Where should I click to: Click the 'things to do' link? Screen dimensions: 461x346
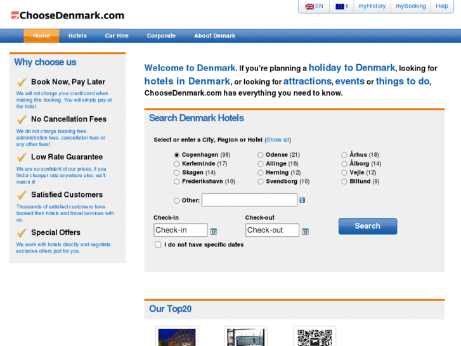(403, 81)
